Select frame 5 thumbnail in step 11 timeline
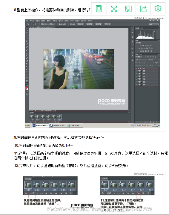This screenshot has height=215, width=169. (140, 184)
